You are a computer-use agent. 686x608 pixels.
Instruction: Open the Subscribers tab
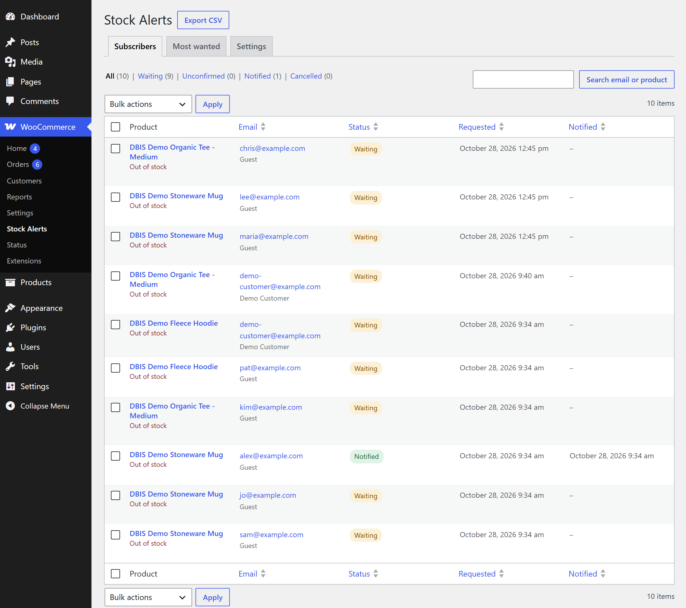point(135,46)
